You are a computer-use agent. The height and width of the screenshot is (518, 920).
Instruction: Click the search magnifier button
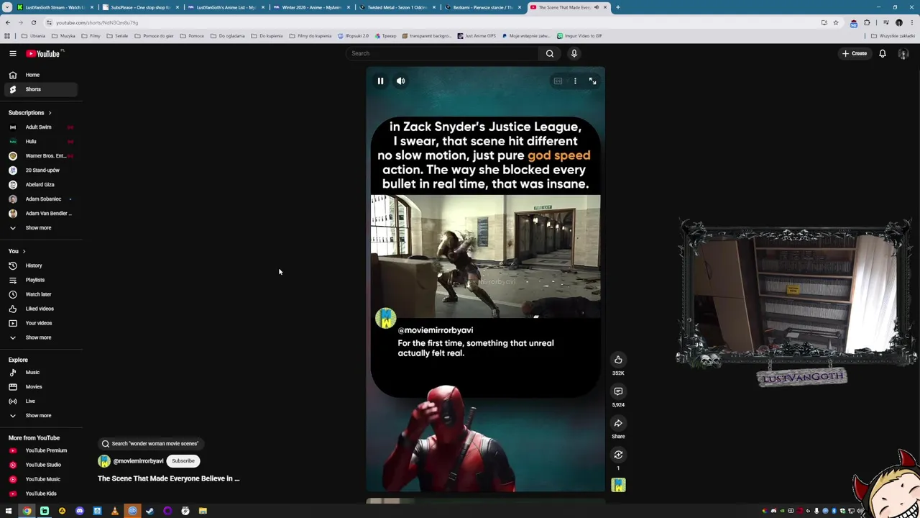(x=550, y=53)
